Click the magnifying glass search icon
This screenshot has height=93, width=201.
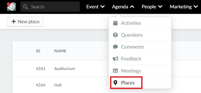[x=26, y=7]
